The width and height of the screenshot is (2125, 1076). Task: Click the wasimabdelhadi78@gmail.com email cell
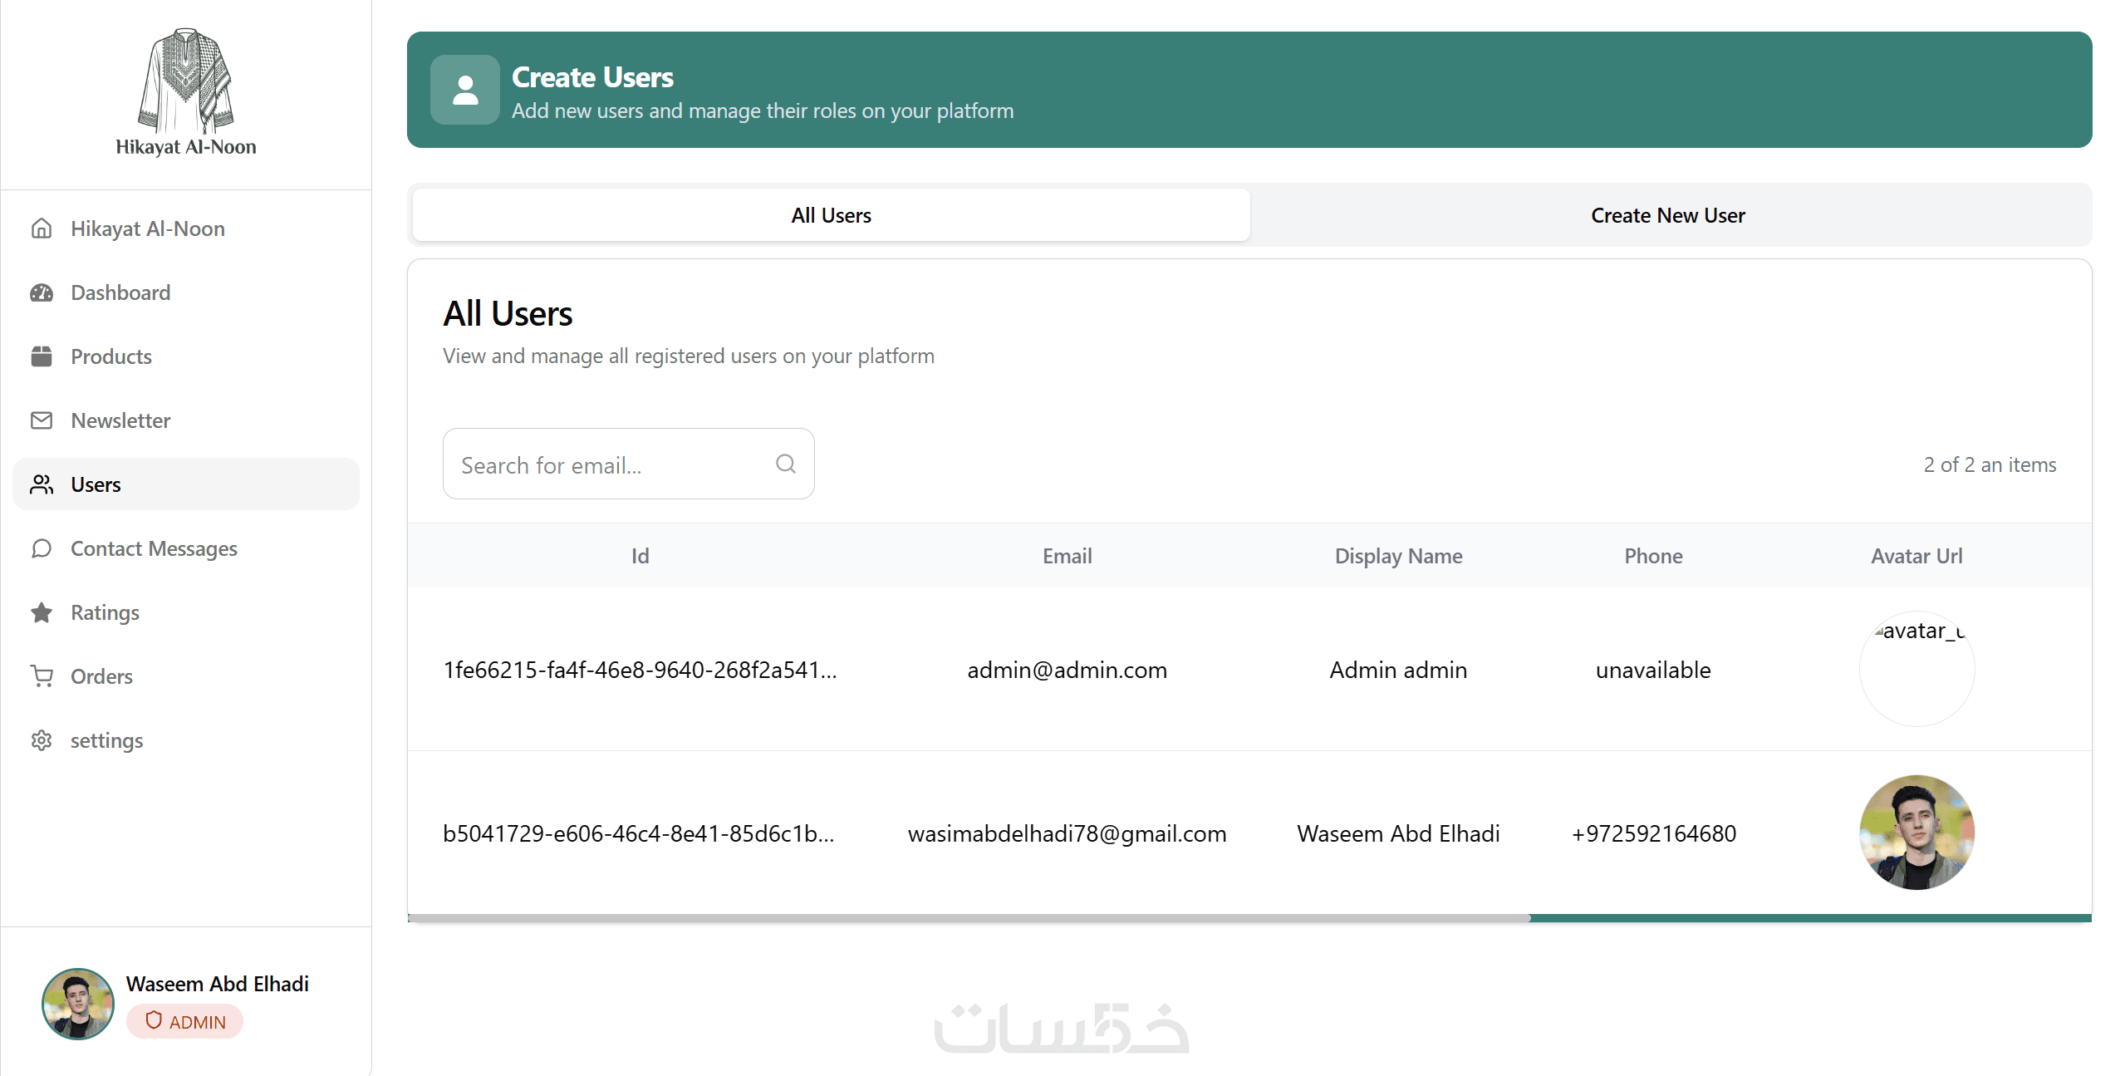(1067, 833)
